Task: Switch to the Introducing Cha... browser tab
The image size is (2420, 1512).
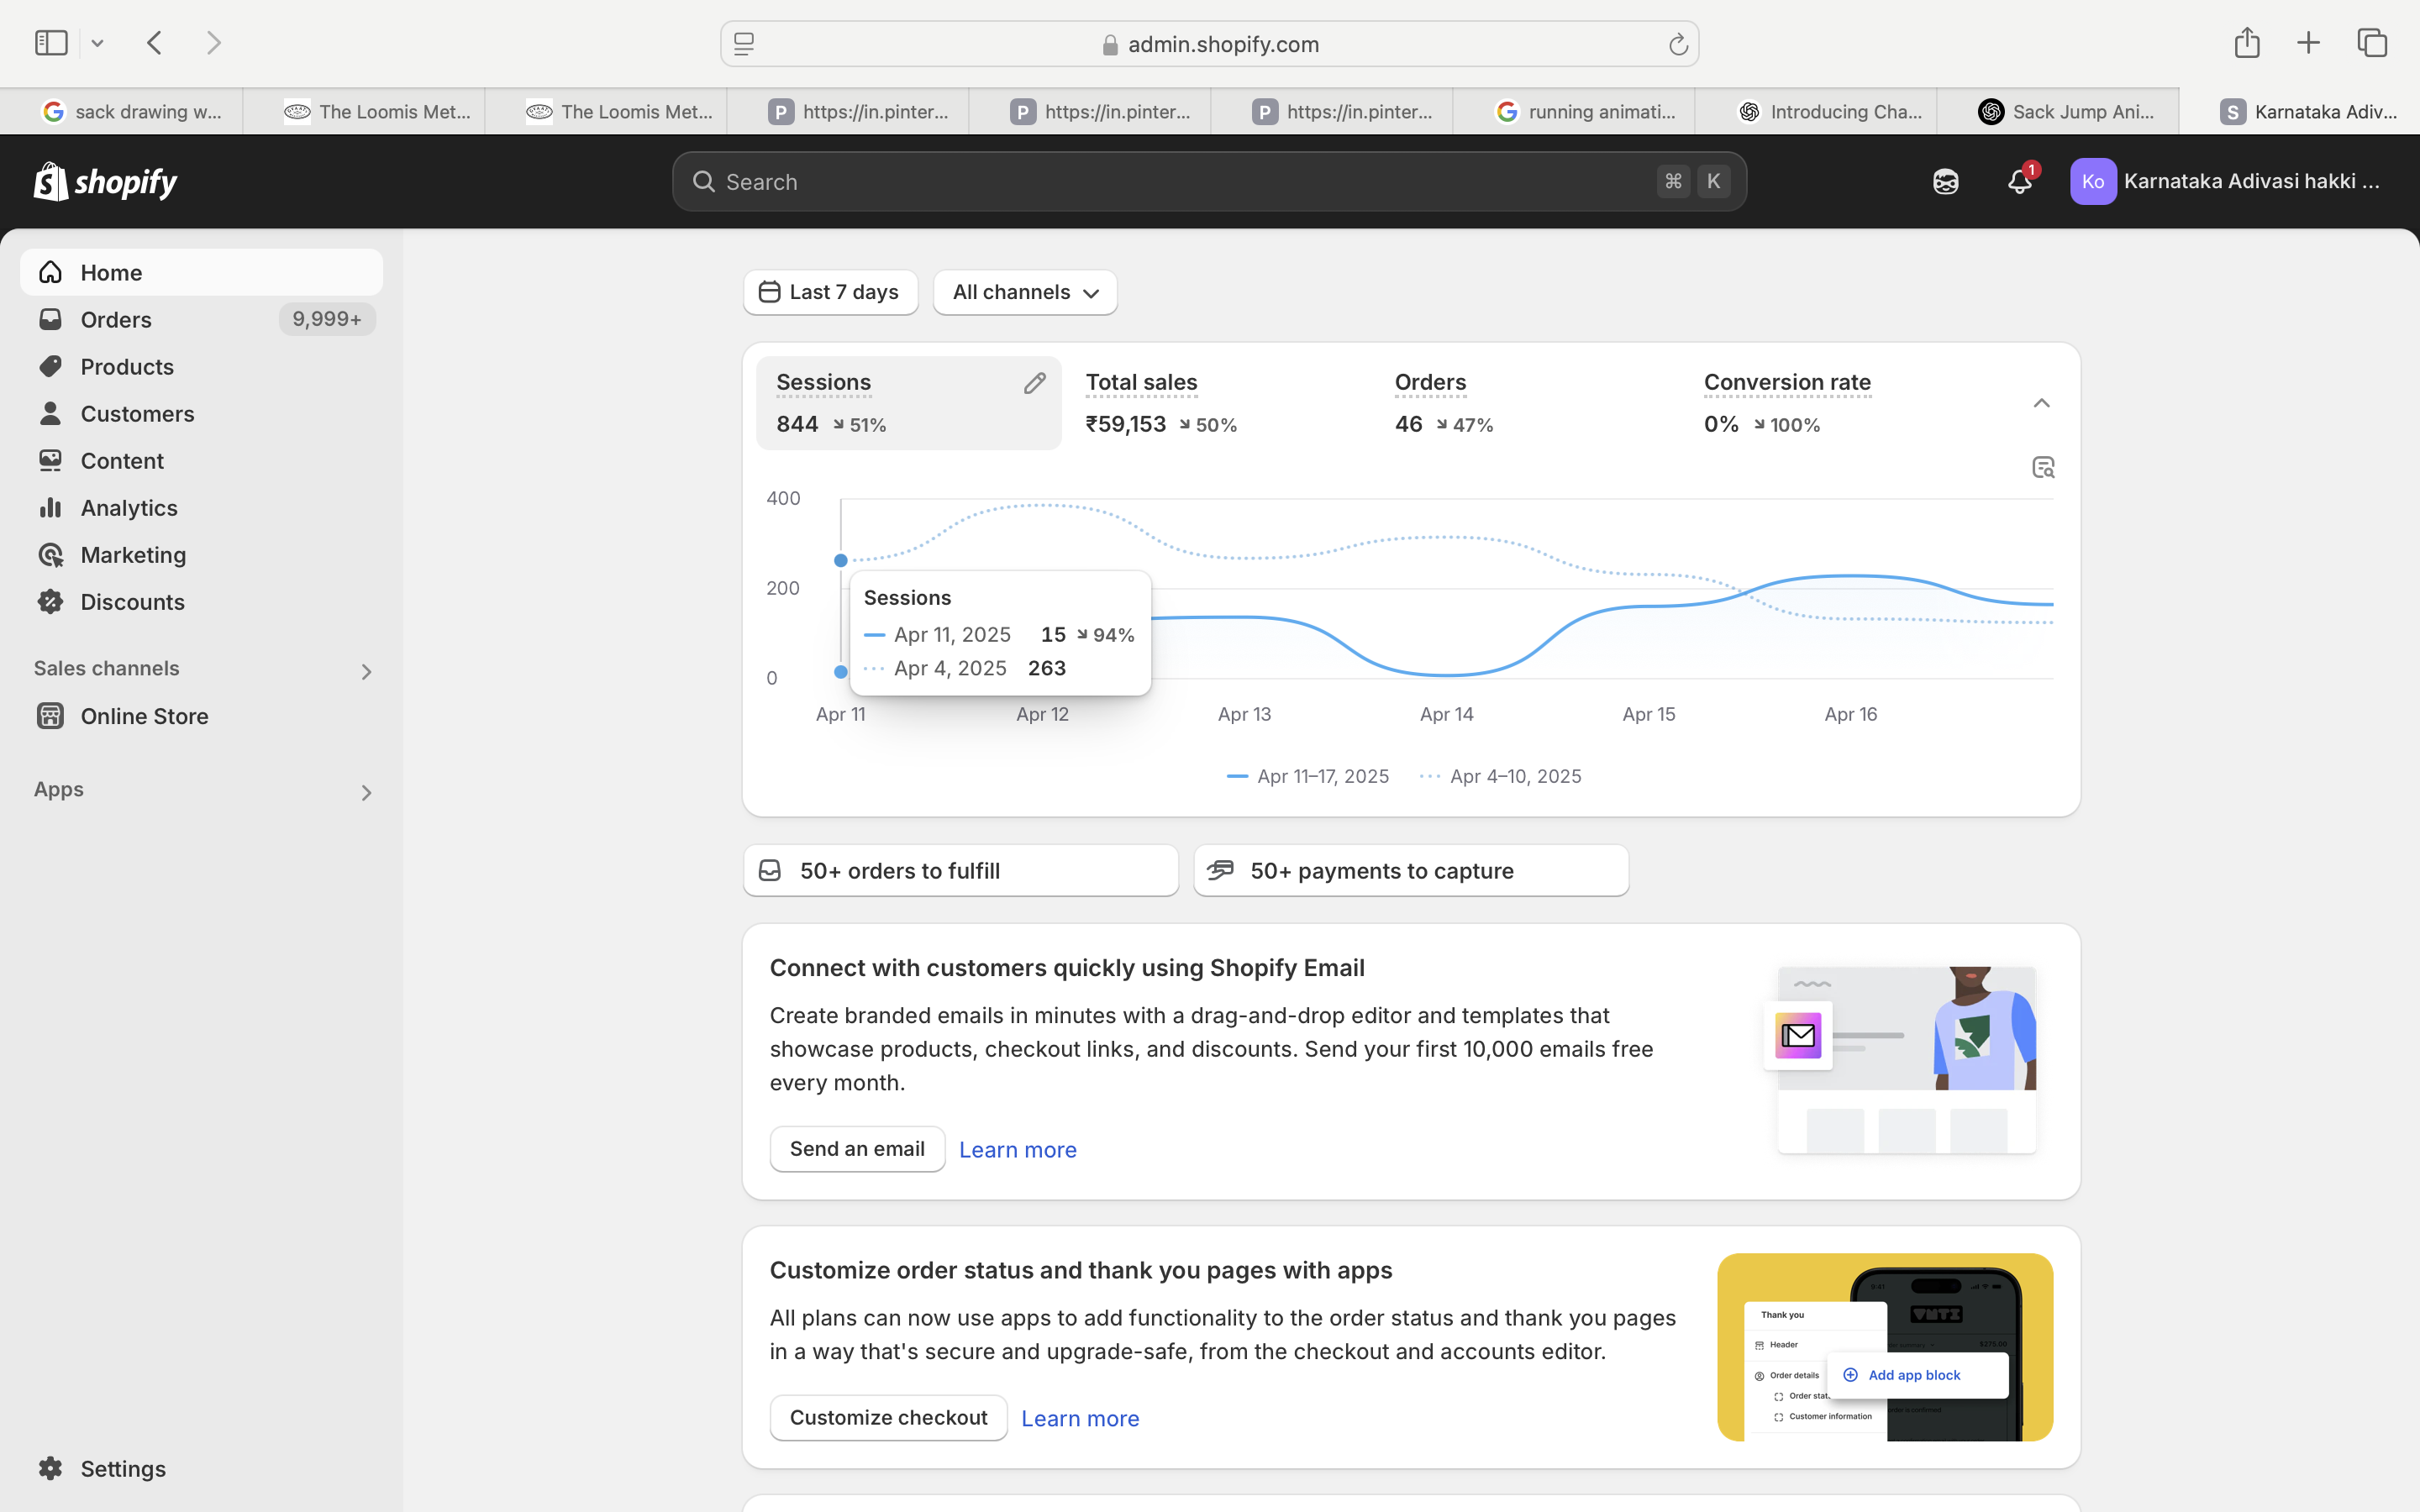Action: [1830, 111]
